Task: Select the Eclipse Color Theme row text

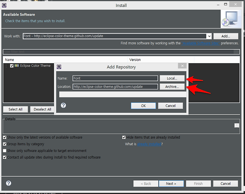Action: click(35, 65)
